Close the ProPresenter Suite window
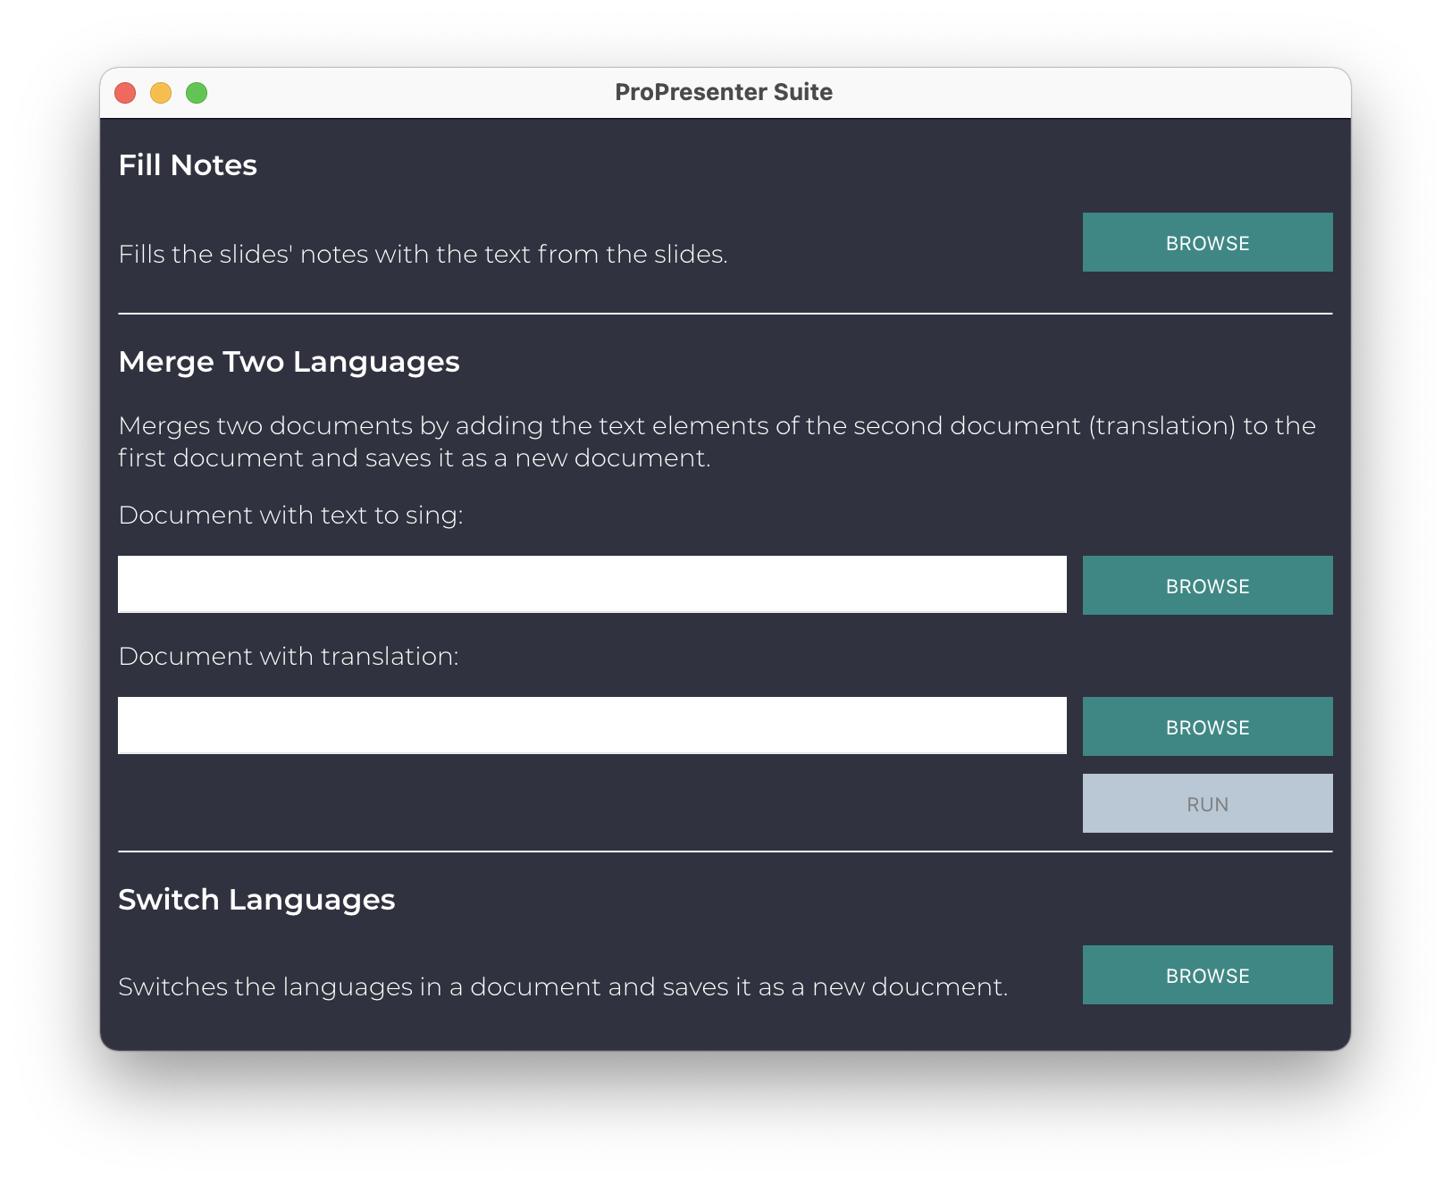Viewport: 1451px width, 1183px height. click(x=125, y=93)
